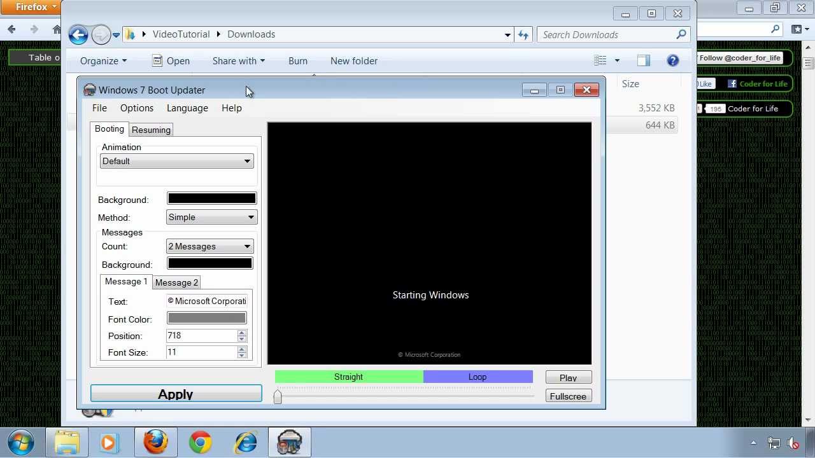Click the Coder for Life Facebook link
This screenshot has width=815, height=458.
tap(758, 84)
